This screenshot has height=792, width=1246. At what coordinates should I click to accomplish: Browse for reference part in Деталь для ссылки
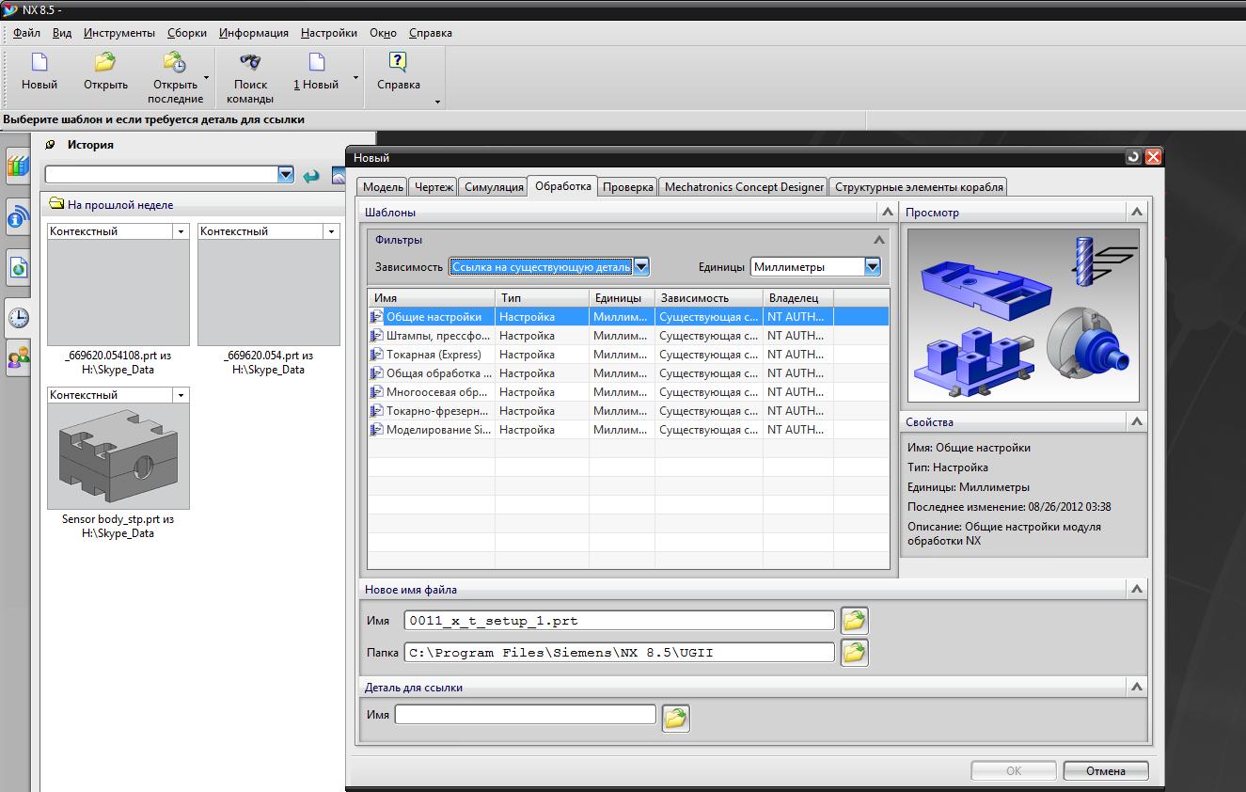pyautogui.click(x=675, y=719)
